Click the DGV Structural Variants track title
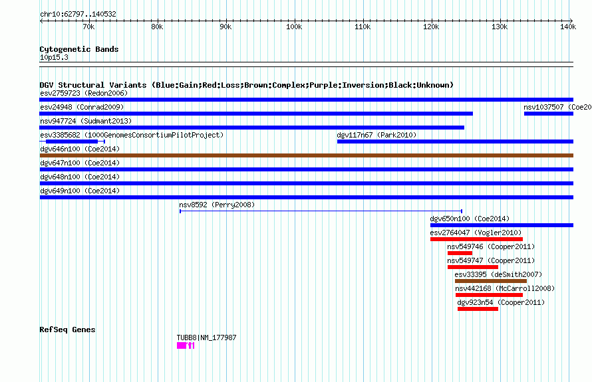This screenshot has width=592, height=382. [247, 85]
